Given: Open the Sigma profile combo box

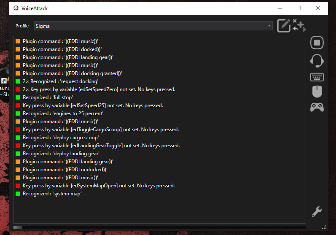Looking at the screenshot, I should (153, 26).
